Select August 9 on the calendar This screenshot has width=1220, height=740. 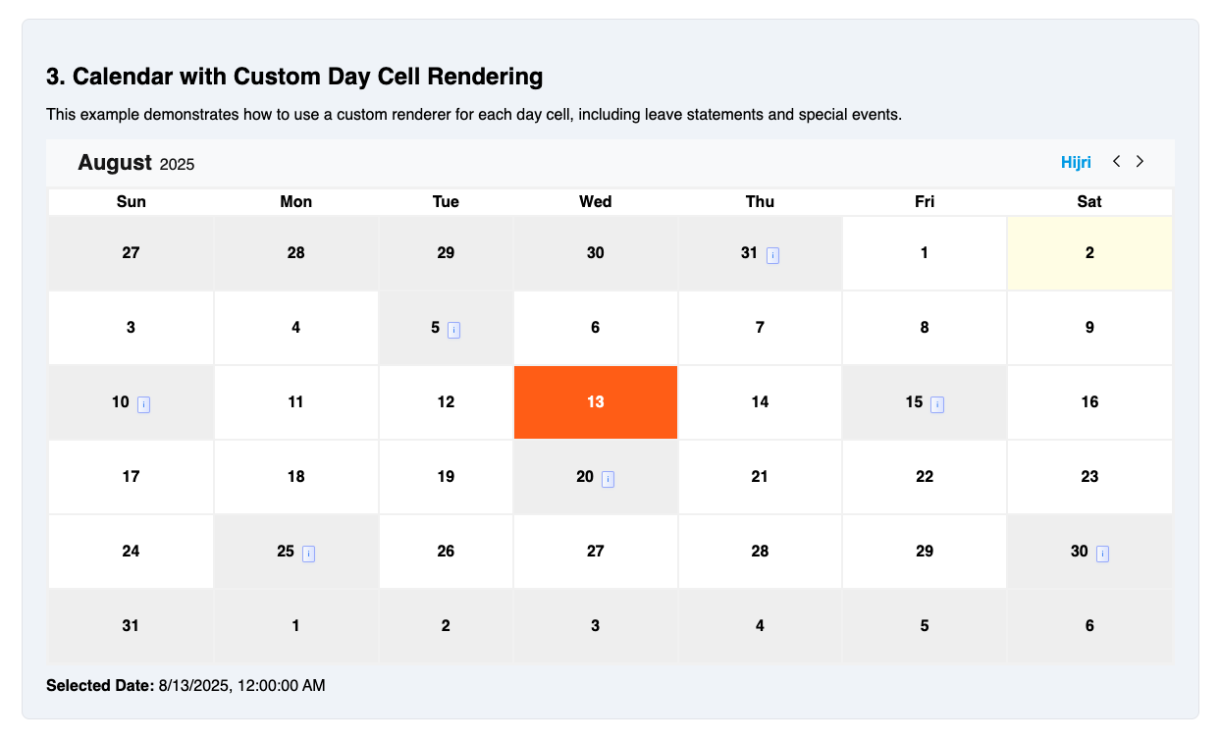[1089, 327]
